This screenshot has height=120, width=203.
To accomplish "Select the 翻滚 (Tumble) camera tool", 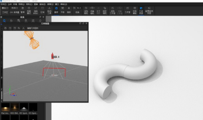I will point(56,10).
